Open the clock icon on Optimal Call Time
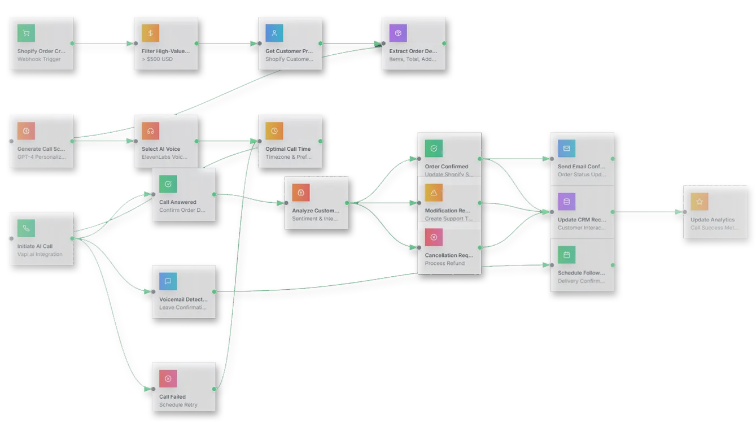Viewport: 756px width, 427px height. [274, 130]
